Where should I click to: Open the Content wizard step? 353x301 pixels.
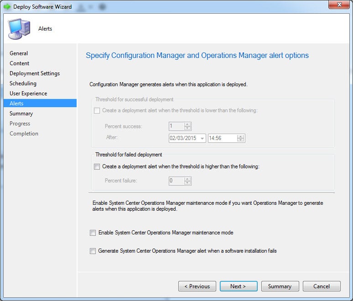coord(20,63)
